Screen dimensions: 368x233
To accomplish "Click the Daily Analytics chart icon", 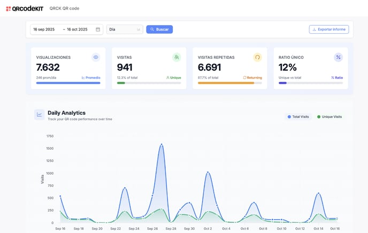I will (39, 114).
